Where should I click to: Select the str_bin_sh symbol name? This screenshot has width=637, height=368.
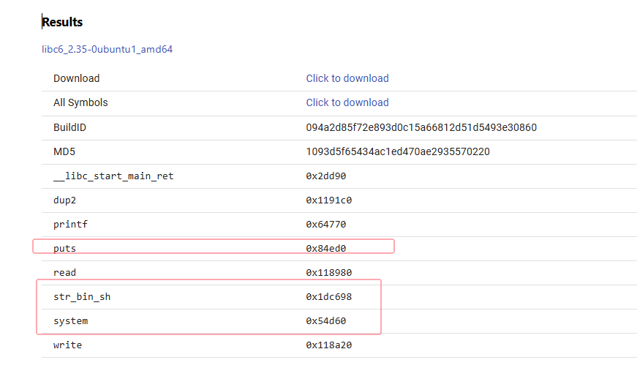click(x=82, y=296)
